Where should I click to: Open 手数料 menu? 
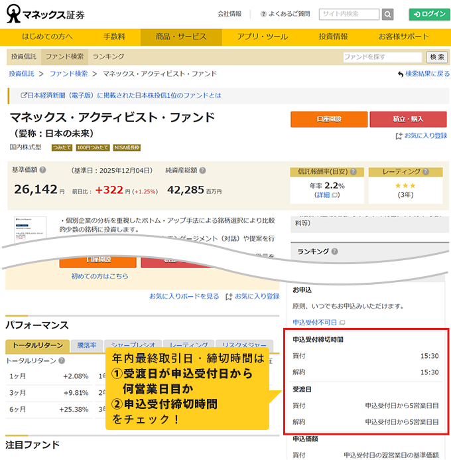(x=114, y=37)
